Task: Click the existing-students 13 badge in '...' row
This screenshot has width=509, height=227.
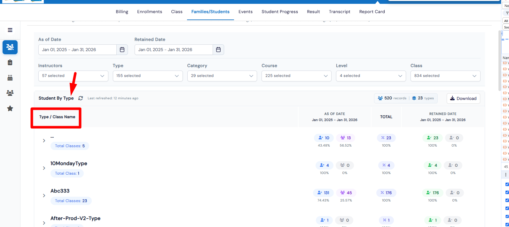Action: pyautogui.click(x=346, y=138)
